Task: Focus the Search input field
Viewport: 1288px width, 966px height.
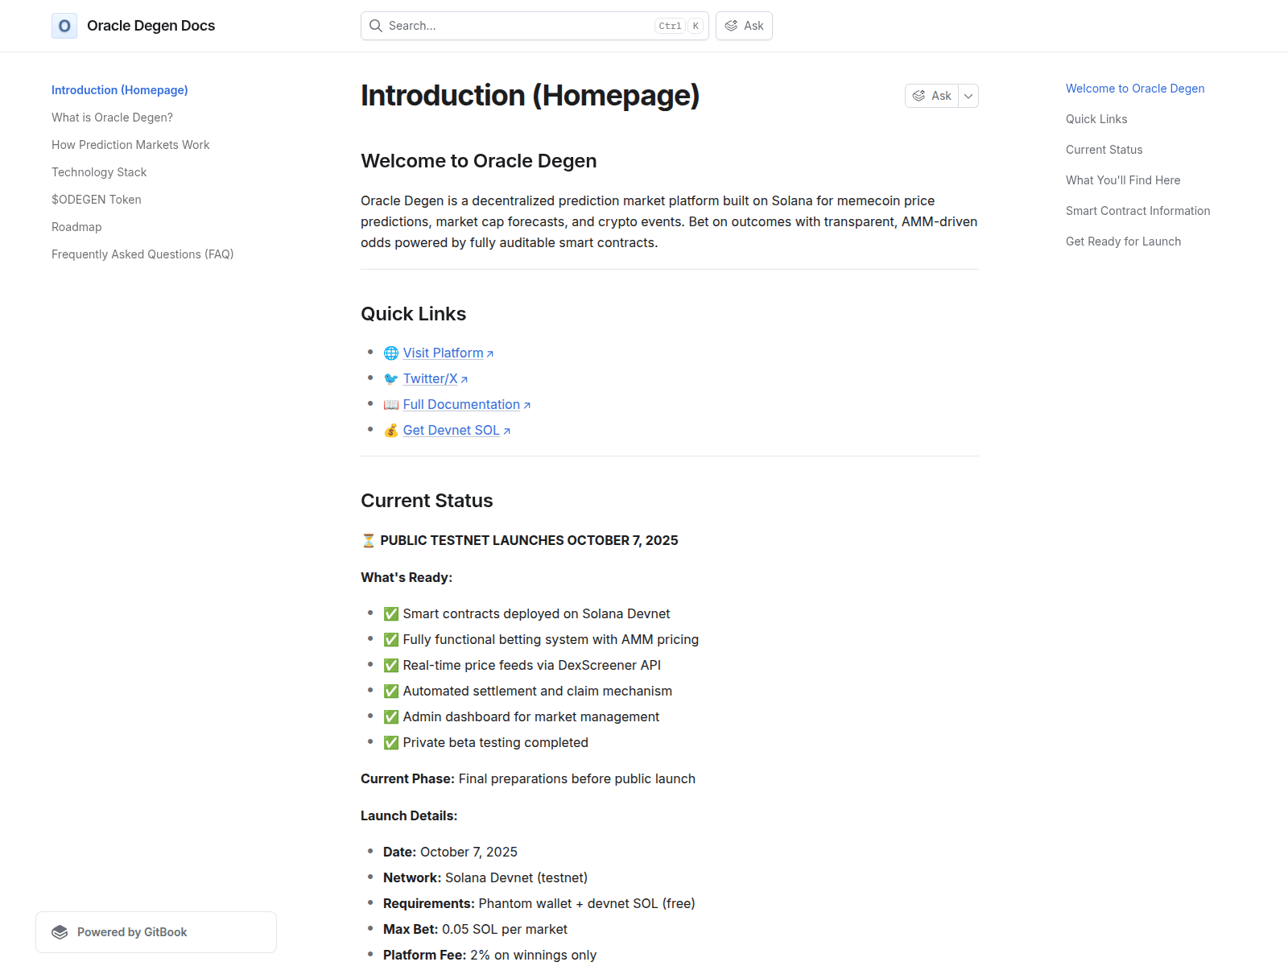Action: 535,26
